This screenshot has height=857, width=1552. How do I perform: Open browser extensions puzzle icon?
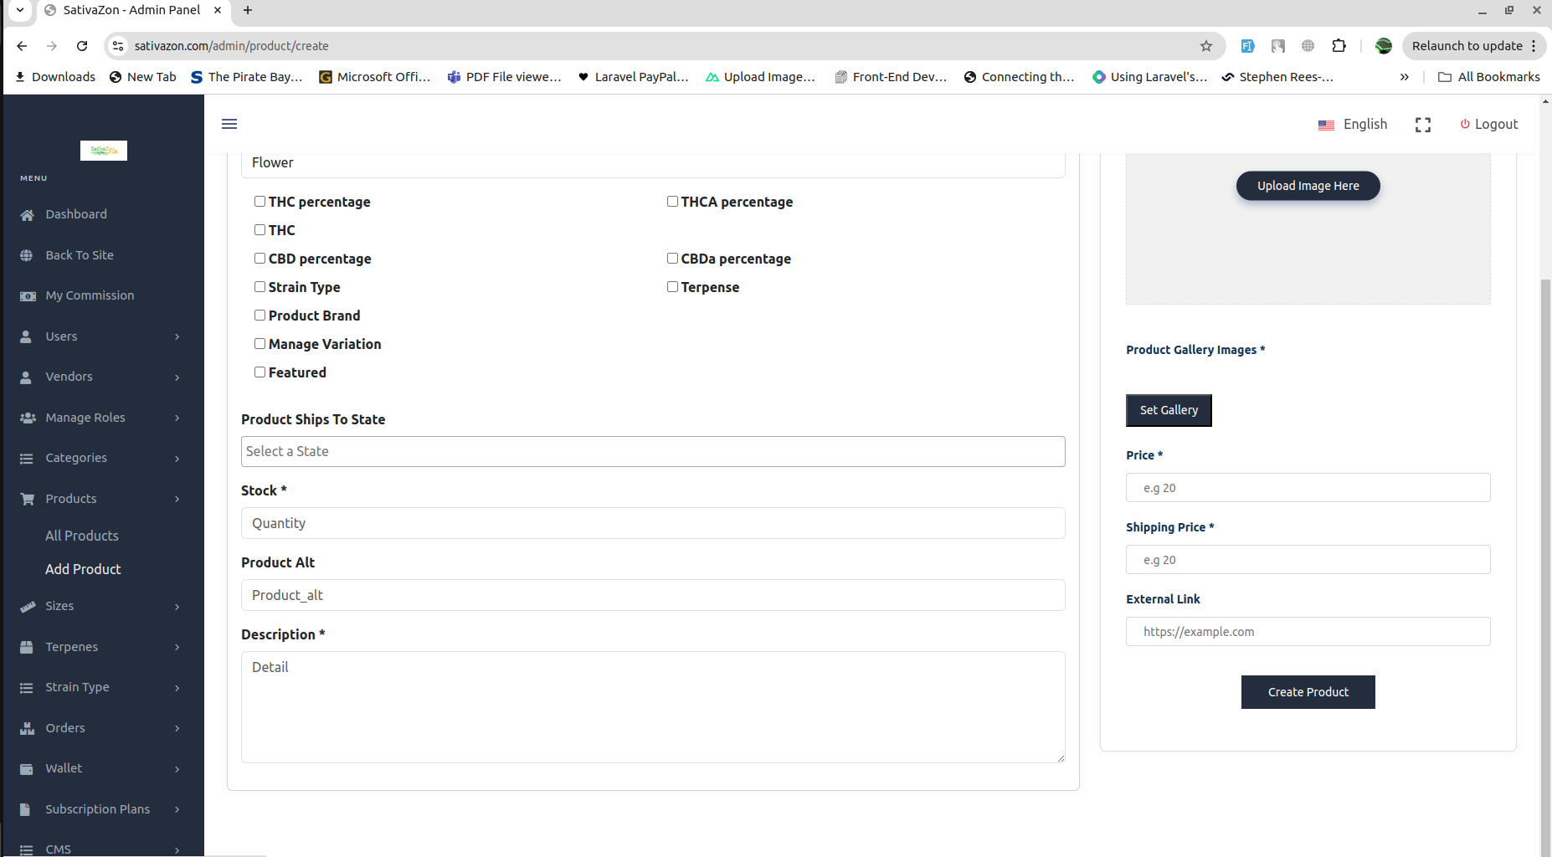[1339, 46]
